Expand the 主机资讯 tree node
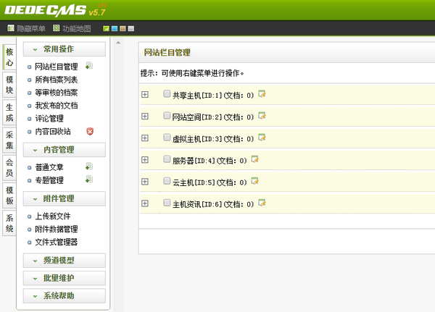The image size is (435, 312). click(x=145, y=203)
